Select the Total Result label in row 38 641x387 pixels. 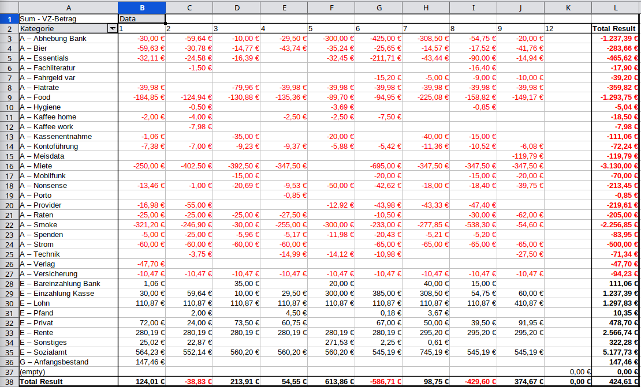[68, 382]
